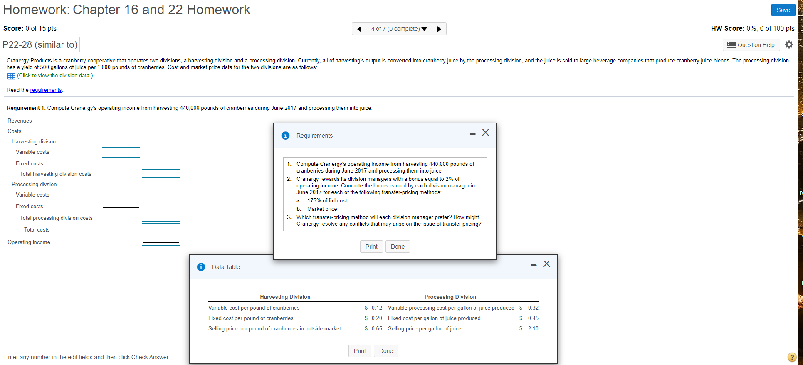Click Print in the Requirements dialog
Image resolution: width=803 pixels, height=365 pixels.
point(371,247)
